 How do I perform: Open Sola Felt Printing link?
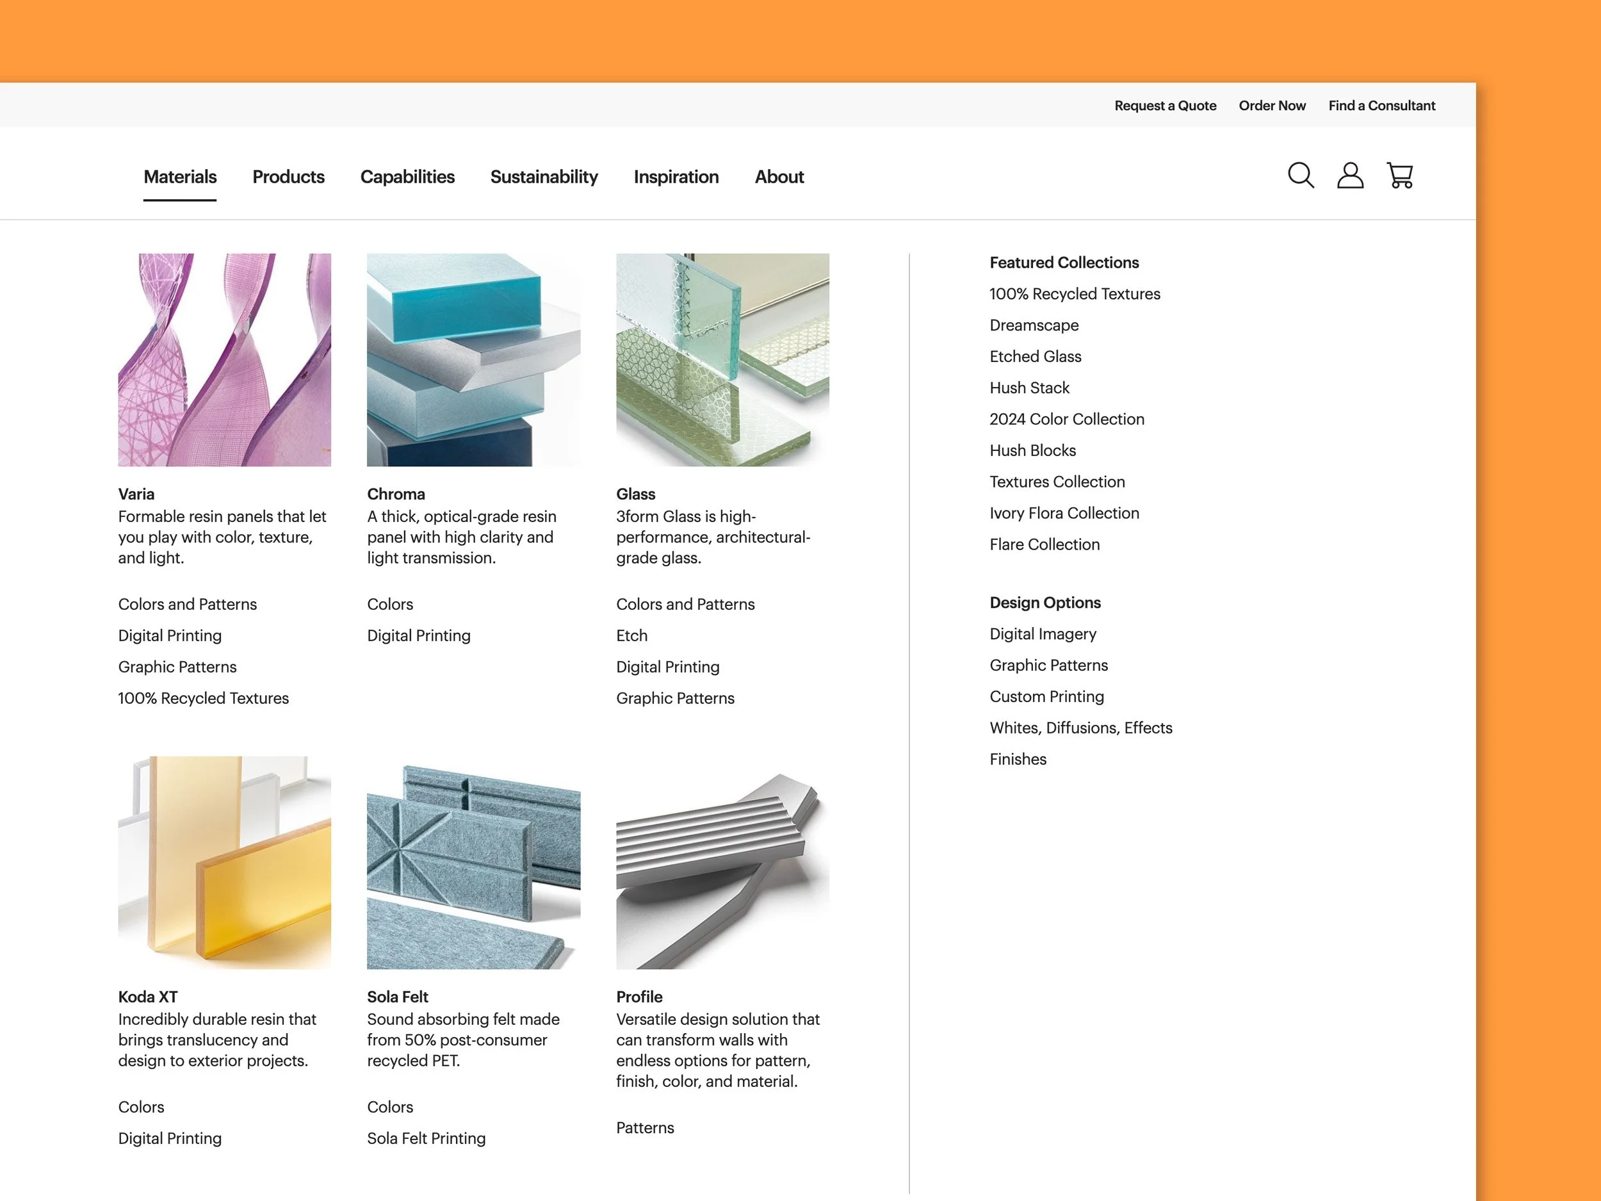click(427, 1138)
